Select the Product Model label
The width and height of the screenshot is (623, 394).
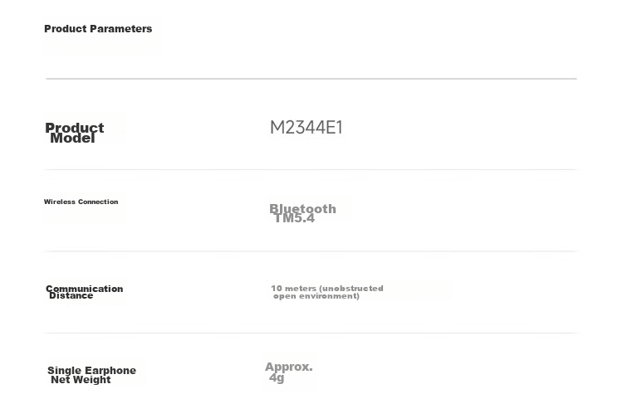[74, 133]
